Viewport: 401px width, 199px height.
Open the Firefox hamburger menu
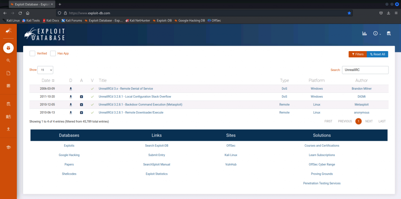coord(396,13)
